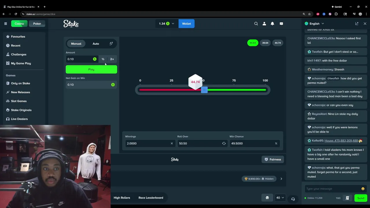Select the Casino tab
This screenshot has height=208, width=370.
(x=19, y=24)
